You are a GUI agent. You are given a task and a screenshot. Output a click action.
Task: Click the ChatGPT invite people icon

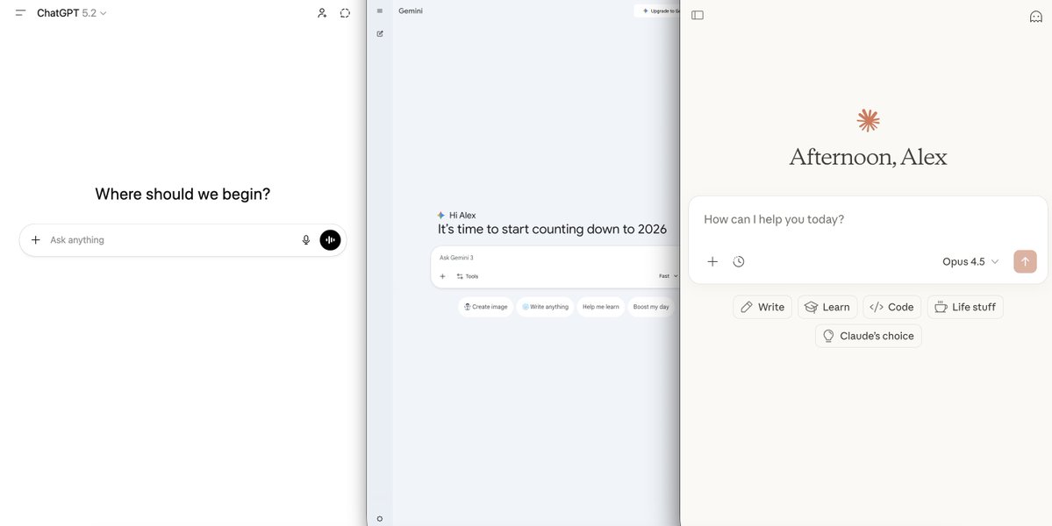(x=322, y=13)
